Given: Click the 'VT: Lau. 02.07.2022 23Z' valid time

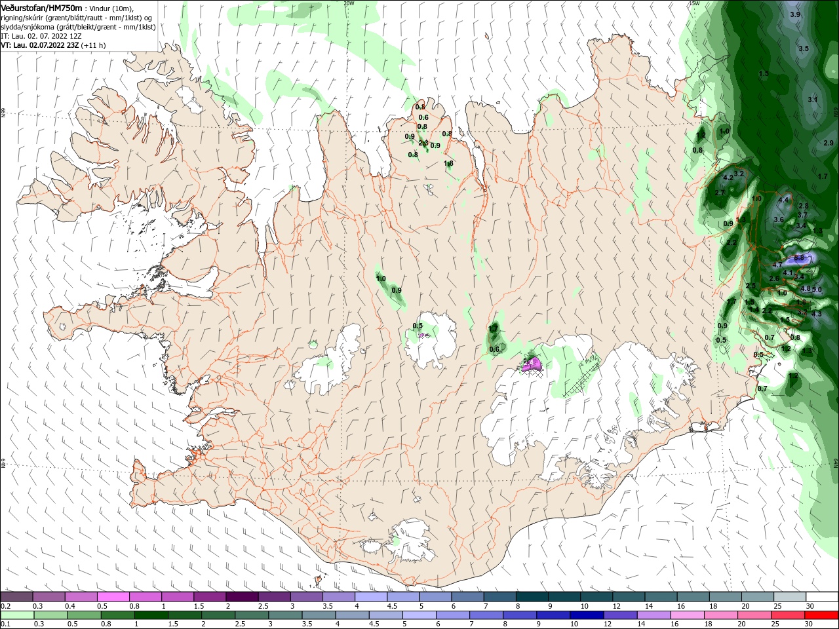Looking at the screenshot, I should point(40,45).
